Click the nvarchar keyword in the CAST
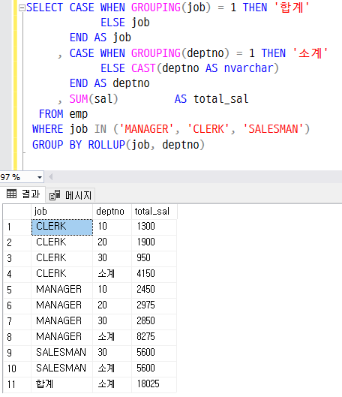This screenshot has height=397, width=342. [249, 68]
